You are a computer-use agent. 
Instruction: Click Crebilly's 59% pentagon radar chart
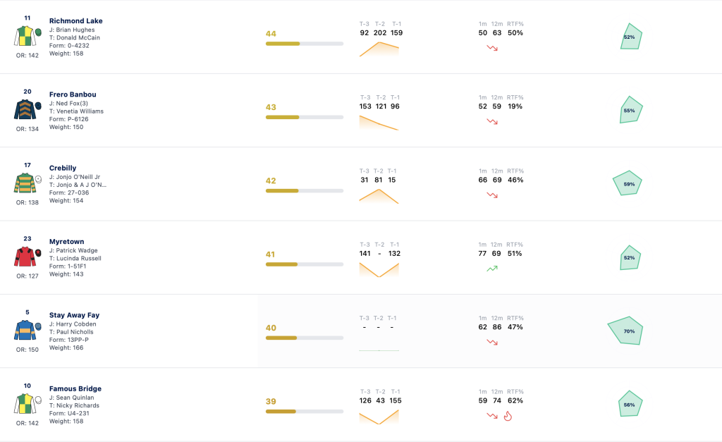pos(627,183)
